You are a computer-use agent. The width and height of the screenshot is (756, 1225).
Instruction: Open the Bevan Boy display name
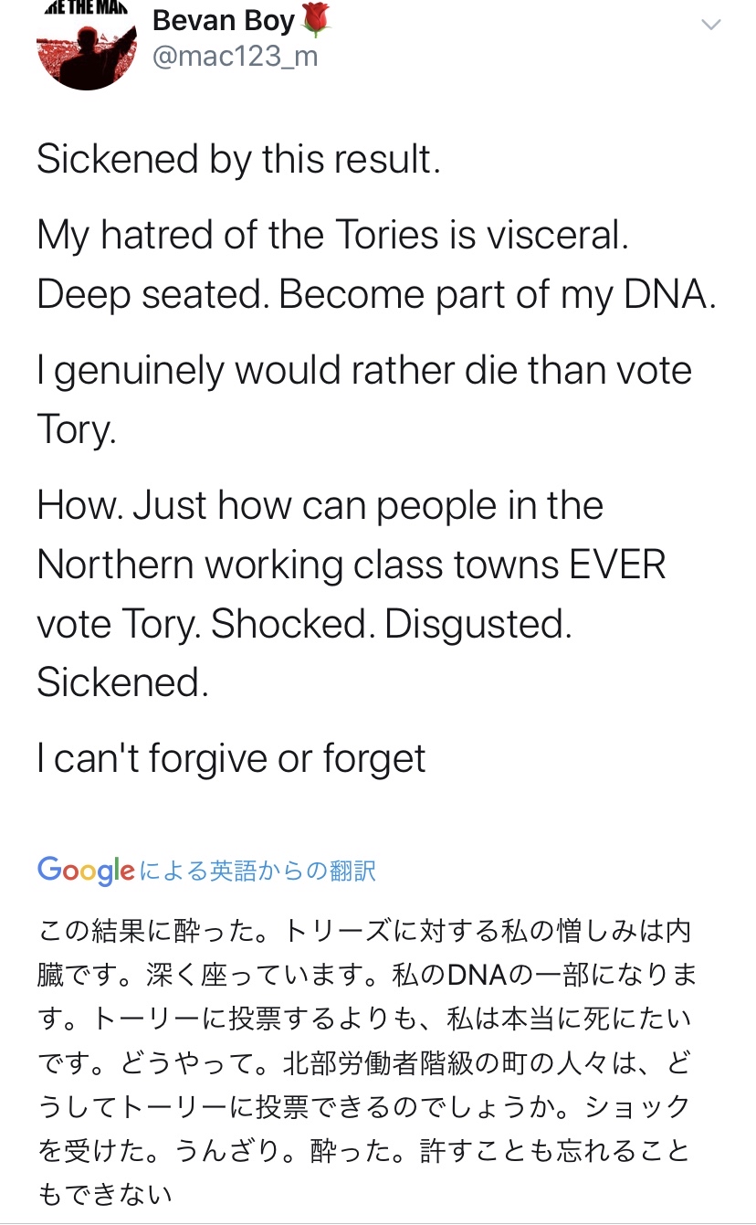(223, 20)
